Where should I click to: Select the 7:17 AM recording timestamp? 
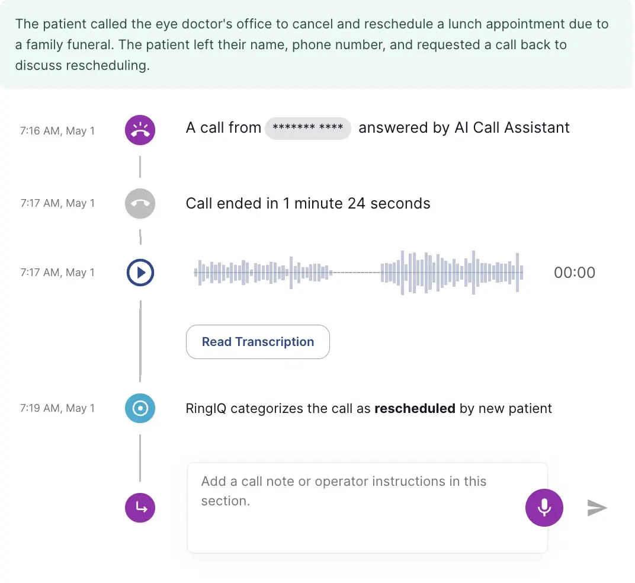[x=56, y=273]
